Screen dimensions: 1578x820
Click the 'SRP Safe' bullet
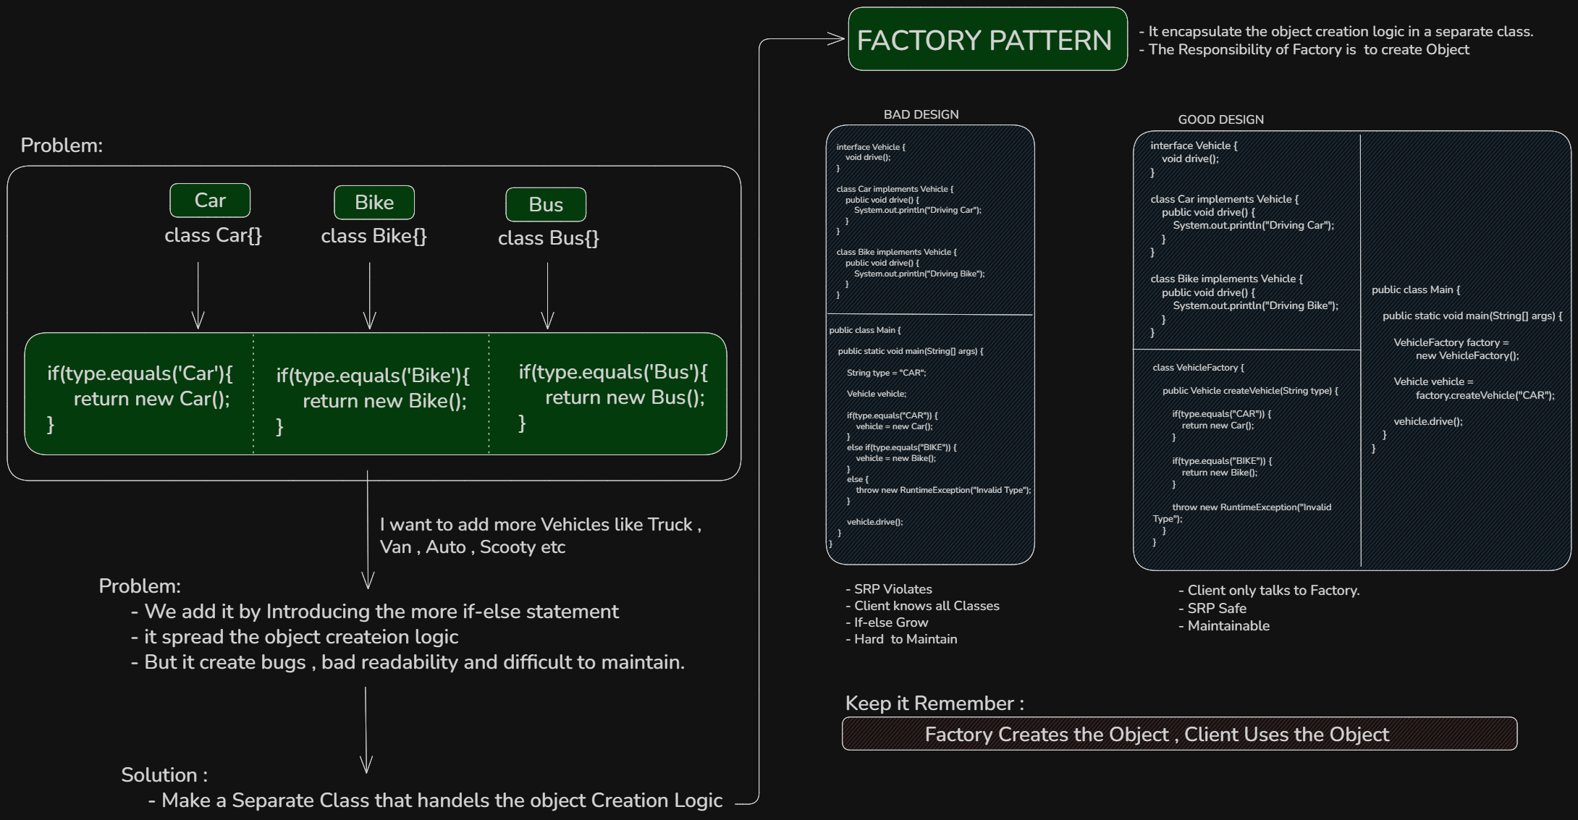click(1212, 609)
